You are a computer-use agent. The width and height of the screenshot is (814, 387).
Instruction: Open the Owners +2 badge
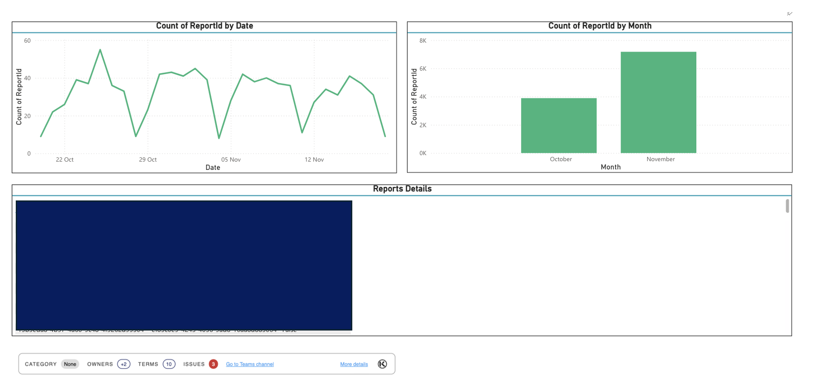124,364
